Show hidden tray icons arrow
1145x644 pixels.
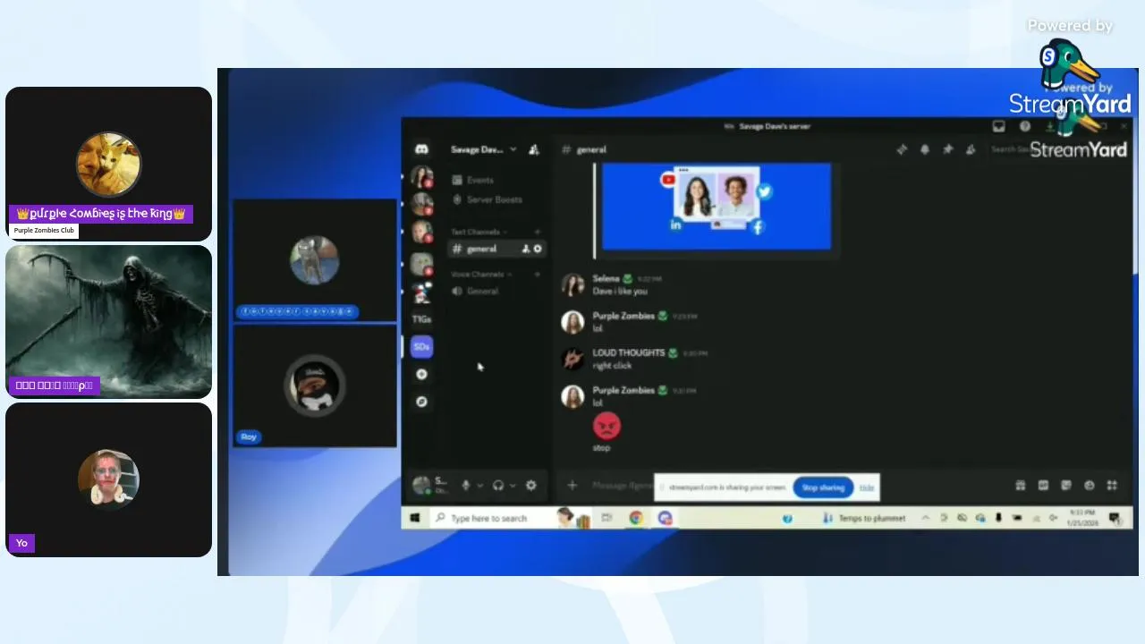click(925, 518)
